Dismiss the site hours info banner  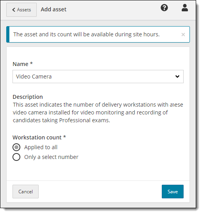(x=183, y=34)
